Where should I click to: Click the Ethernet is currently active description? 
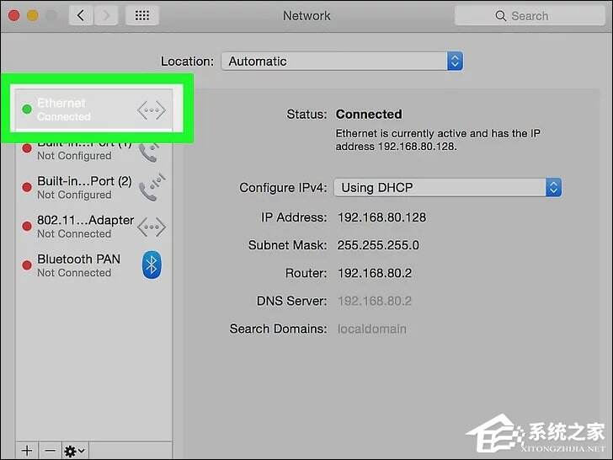coord(438,140)
